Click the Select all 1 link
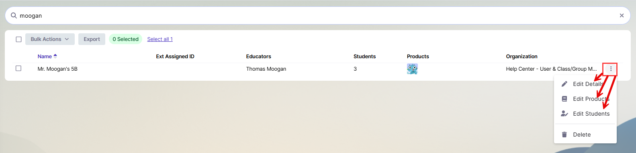Viewport: 636px width, 153px height. click(x=160, y=39)
